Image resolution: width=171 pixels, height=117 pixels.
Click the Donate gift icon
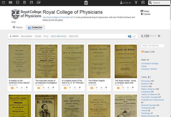coord(143,3)
